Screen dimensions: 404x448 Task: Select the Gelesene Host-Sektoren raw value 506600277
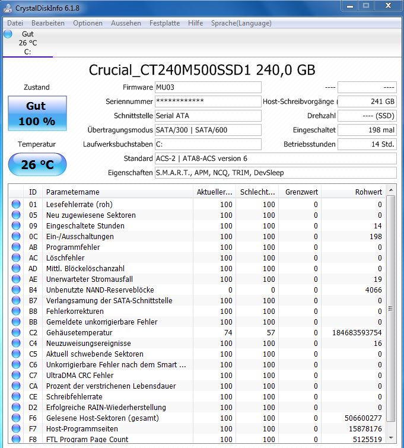363,418
